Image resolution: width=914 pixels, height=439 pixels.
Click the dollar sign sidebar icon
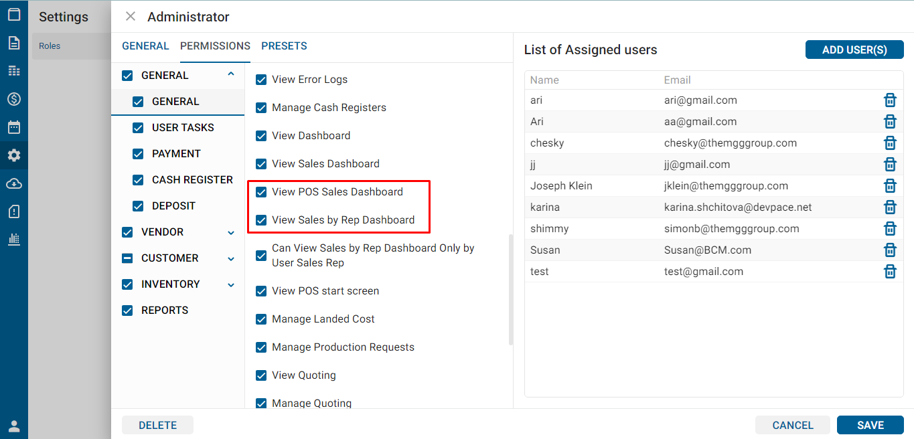pos(14,99)
